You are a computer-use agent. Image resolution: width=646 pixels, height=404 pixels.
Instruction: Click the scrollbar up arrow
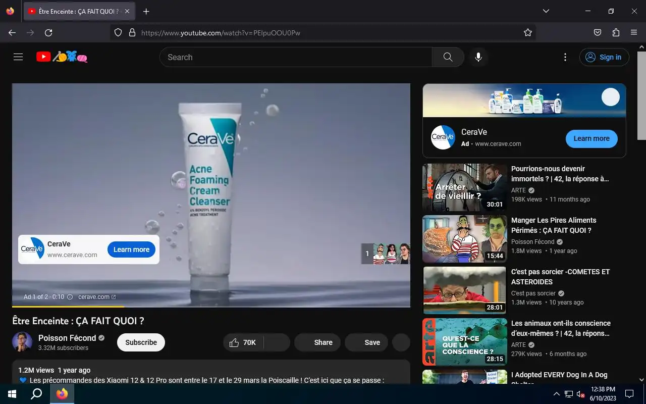641,47
